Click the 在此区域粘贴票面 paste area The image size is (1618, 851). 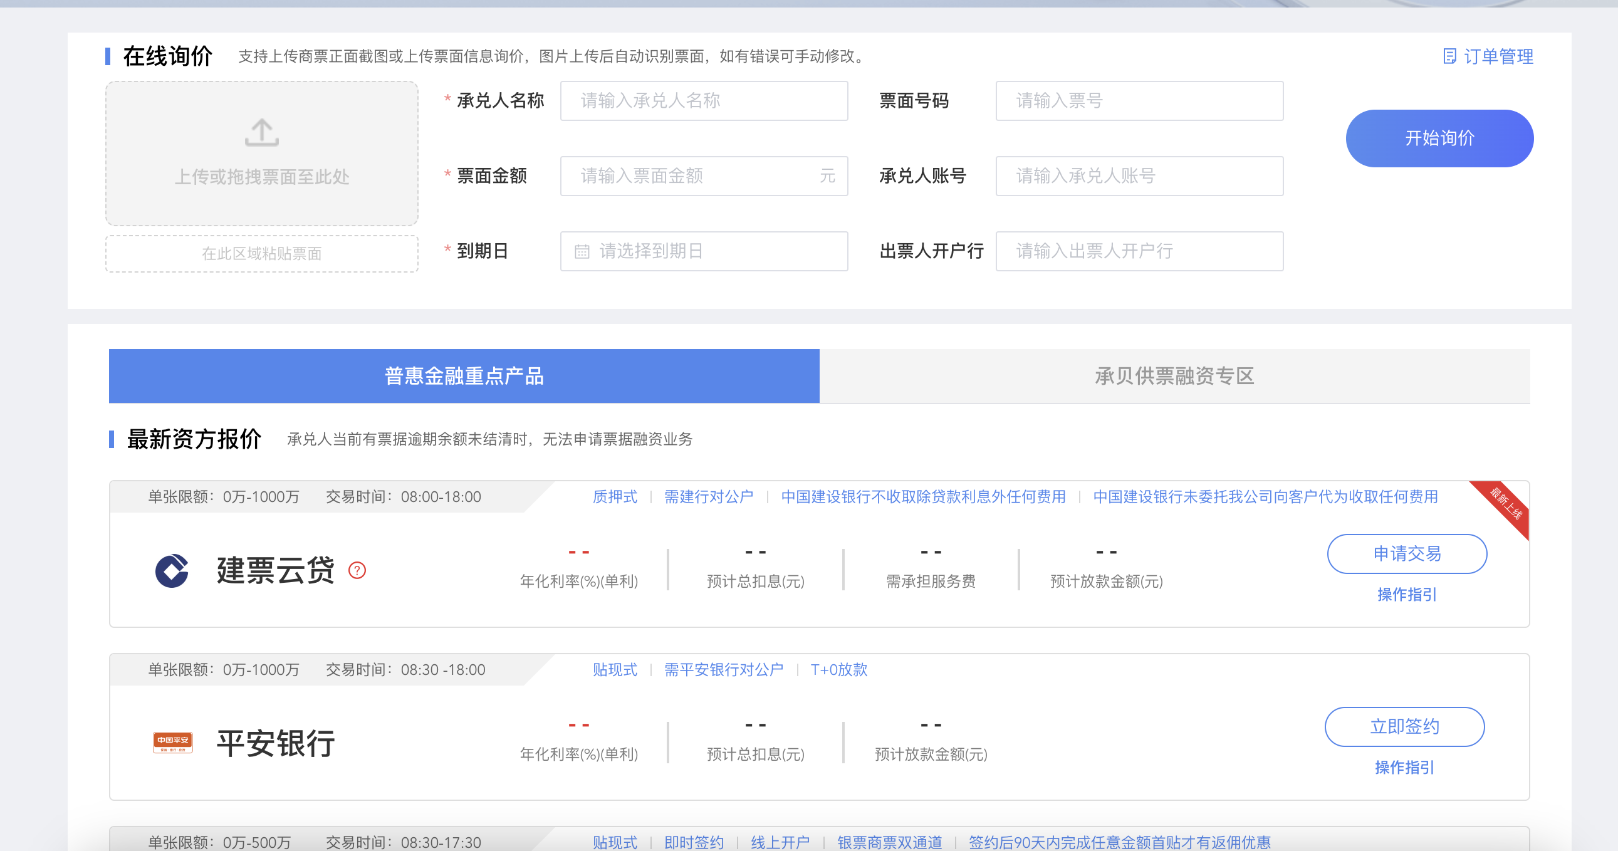(x=261, y=254)
